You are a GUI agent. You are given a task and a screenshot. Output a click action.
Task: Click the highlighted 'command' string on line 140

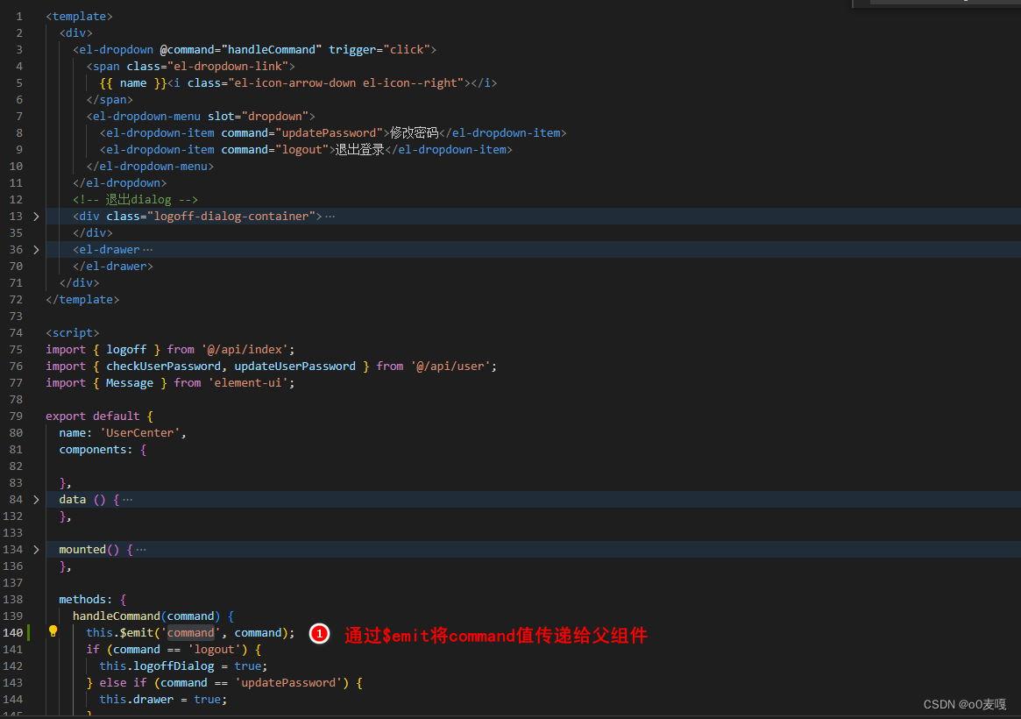(x=191, y=633)
